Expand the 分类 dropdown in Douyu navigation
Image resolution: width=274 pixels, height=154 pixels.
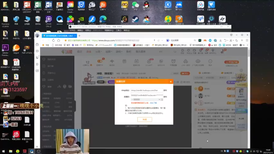(x=98, y=52)
